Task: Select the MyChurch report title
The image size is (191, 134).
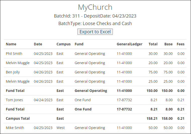Action: (95, 7)
